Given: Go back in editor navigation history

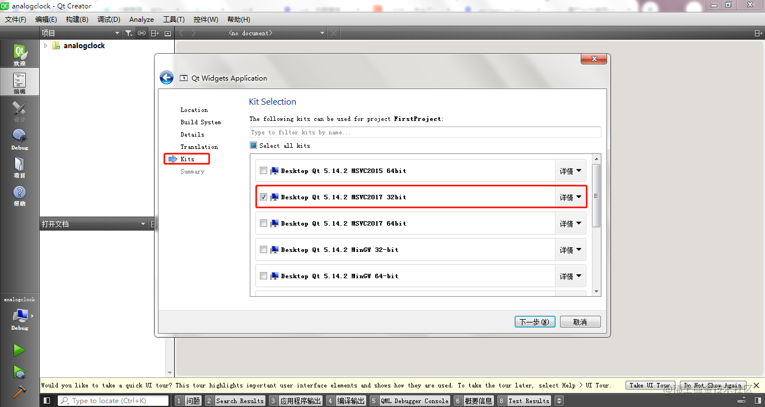Looking at the screenshot, I should click(181, 33).
